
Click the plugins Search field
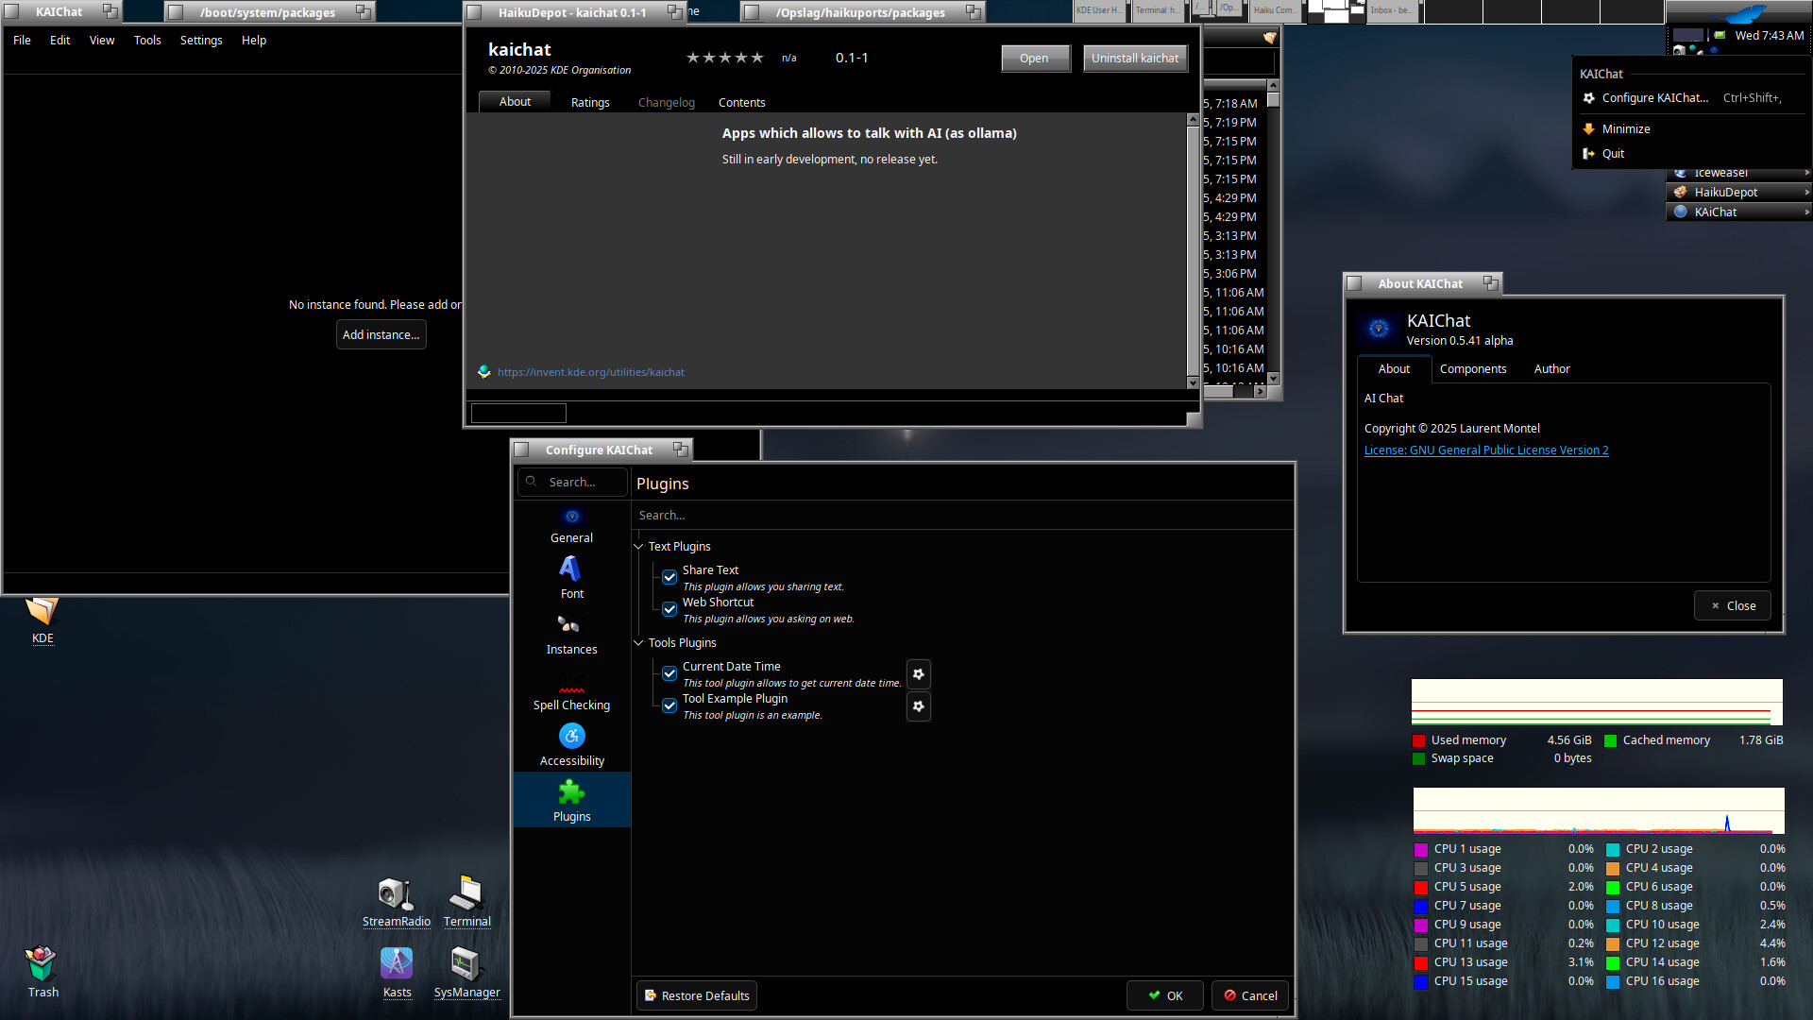[x=961, y=516]
